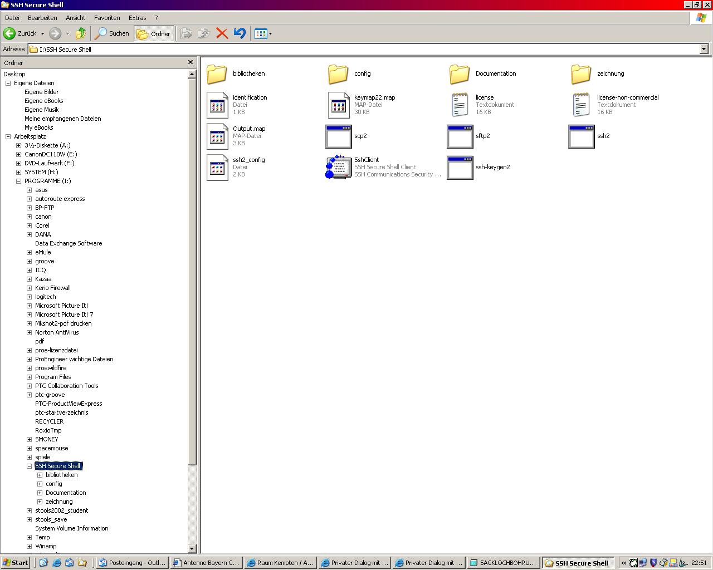The height and width of the screenshot is (570, 713).
Task: Select Program Files in folder tree
Action: coord(53,377)
